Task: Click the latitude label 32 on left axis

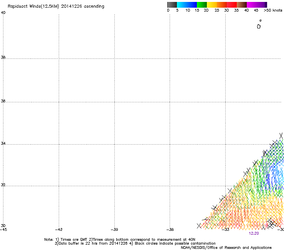Action: click(x=3, y=185)
